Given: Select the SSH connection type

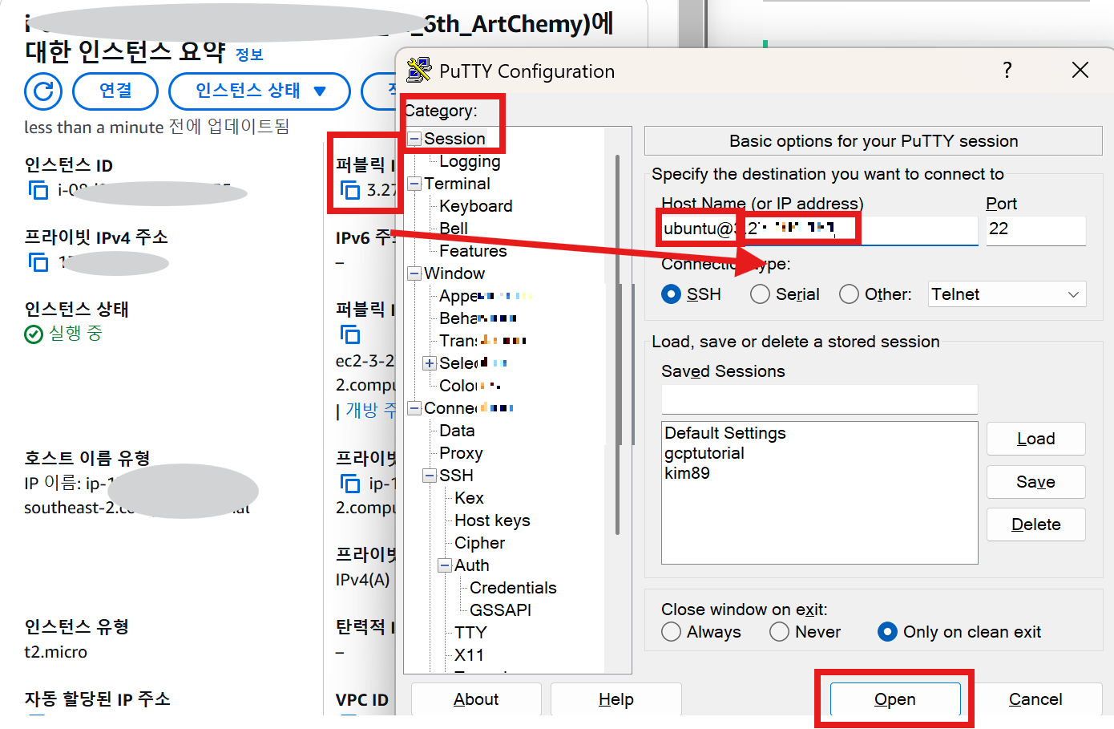Looking at the screenshot, I should [672, 294].
